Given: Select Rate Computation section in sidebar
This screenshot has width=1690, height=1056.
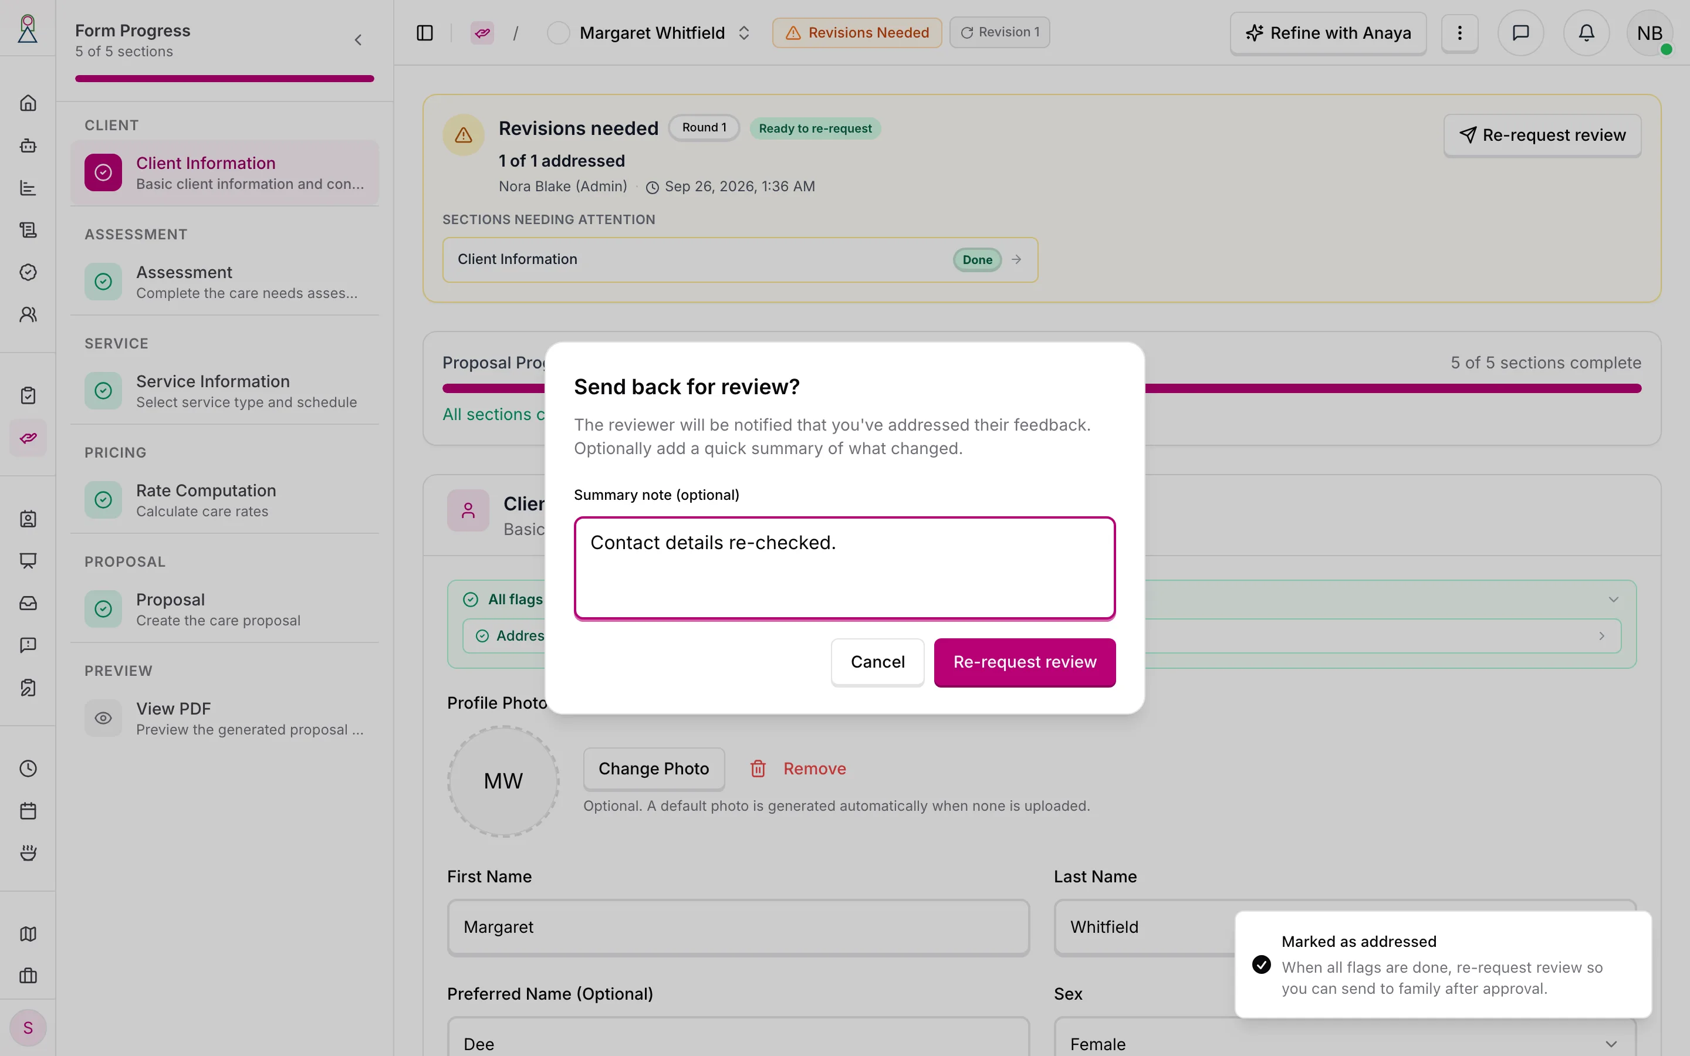Looking at the screenshot, I should [x=224, y=500].
